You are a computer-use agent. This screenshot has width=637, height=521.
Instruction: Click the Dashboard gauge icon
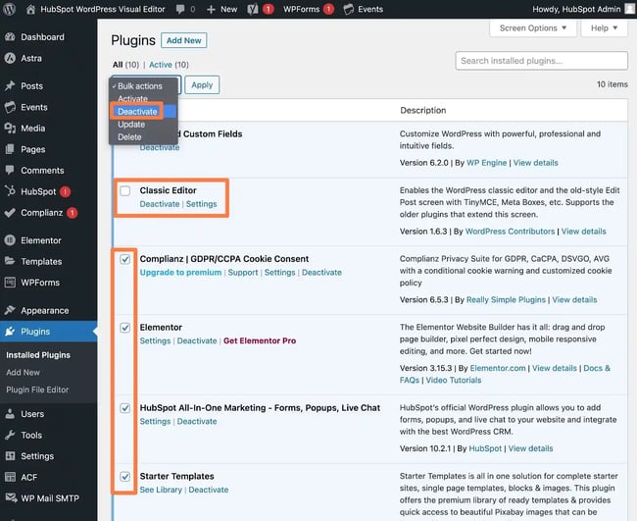pos(10,37)
